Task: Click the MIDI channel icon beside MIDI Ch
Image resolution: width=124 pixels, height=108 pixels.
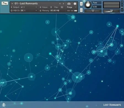Action: 12,10
